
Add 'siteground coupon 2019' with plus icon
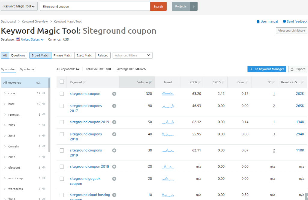(114, 122)
